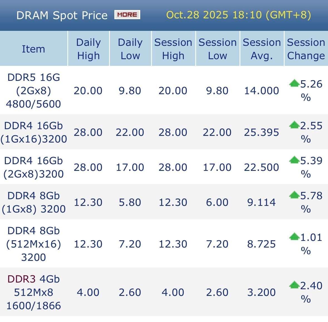Click the Session Change column header

coord(306,49)
